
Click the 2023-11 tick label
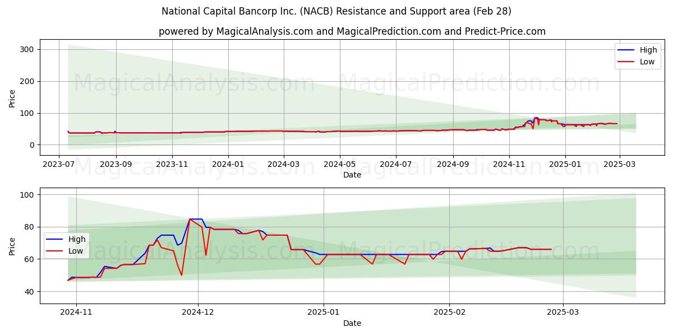tap(172, 164)
